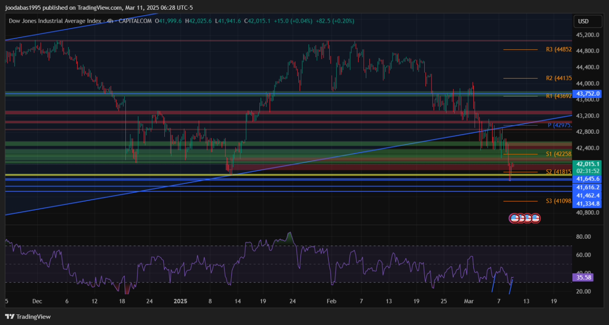This screenshot has height=325, width=609.
Task: Click the S1 pivot support label
Action: 559,154
